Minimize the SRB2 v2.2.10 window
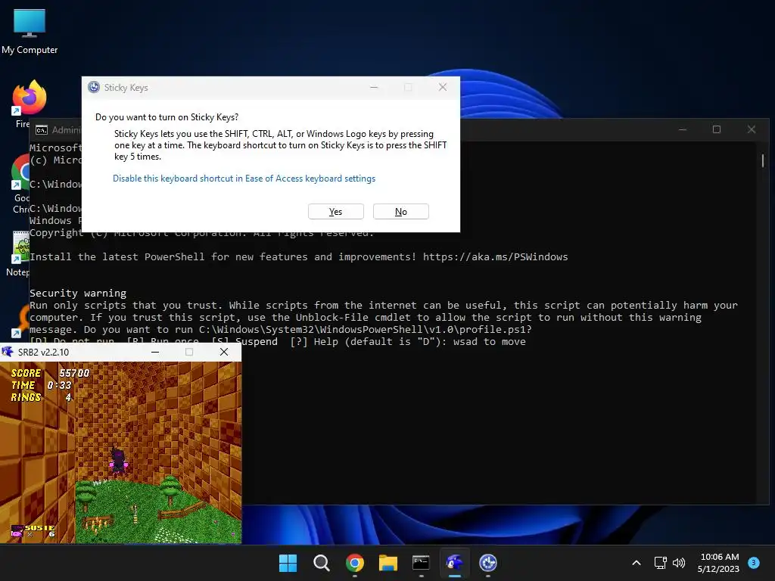775x581 pixels. point(155,352)
